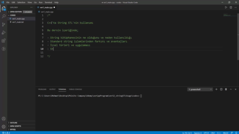Screen dimensions: 239x134
Task: Click the Spaces: 4 indentation status
Action: (x=198, y=133)
